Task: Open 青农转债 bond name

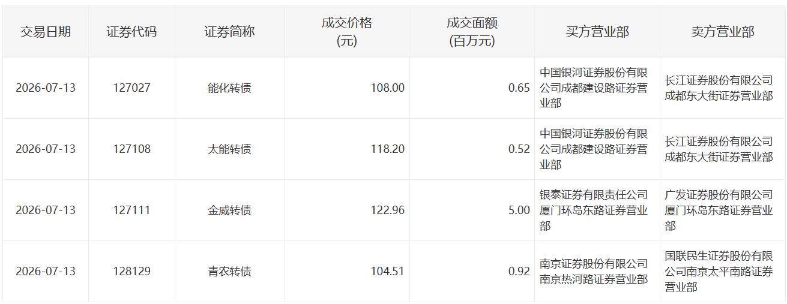Action: point(230,272)
